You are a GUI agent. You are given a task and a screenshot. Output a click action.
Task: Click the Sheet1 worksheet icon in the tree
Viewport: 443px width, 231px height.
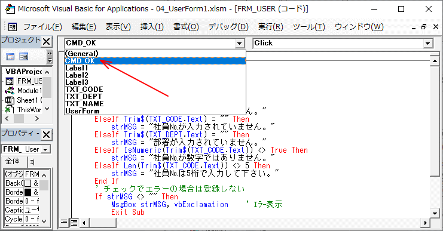10,100
